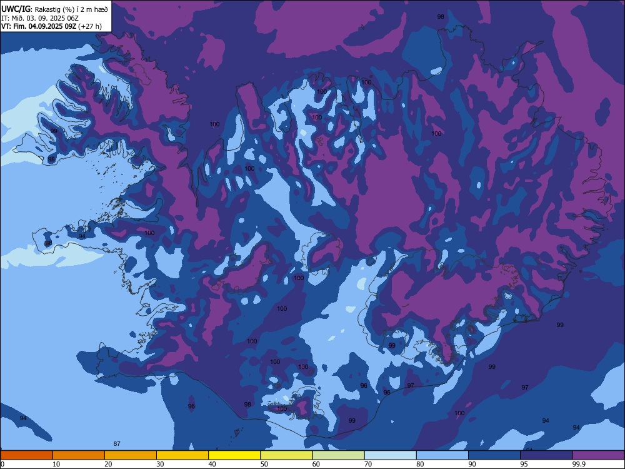Click the title text 'Rakastig (%) í 2 m hæð'
The image size is (625, 469).
pos(71,9)
